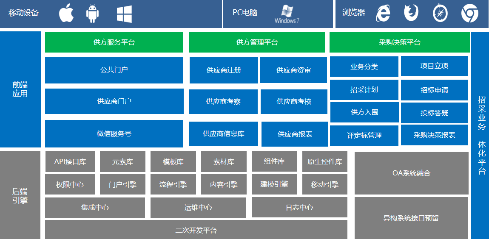489x239 pixels.
Task: Open the 采购决策平台 green header
Action: pyautogui.click(x=399, y=42)
